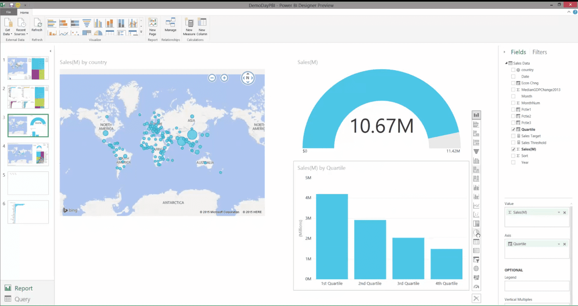Open the Recent Sources dropdown
This screenshot has width=578, height=306.
[x=21, y=26]
